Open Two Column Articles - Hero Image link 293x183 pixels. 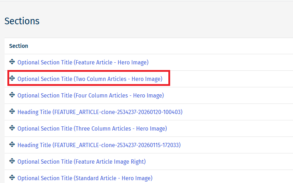click(90, 79)
